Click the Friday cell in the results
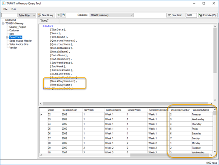The height and width of the screenshot is (165, 219). coord(202,129)
